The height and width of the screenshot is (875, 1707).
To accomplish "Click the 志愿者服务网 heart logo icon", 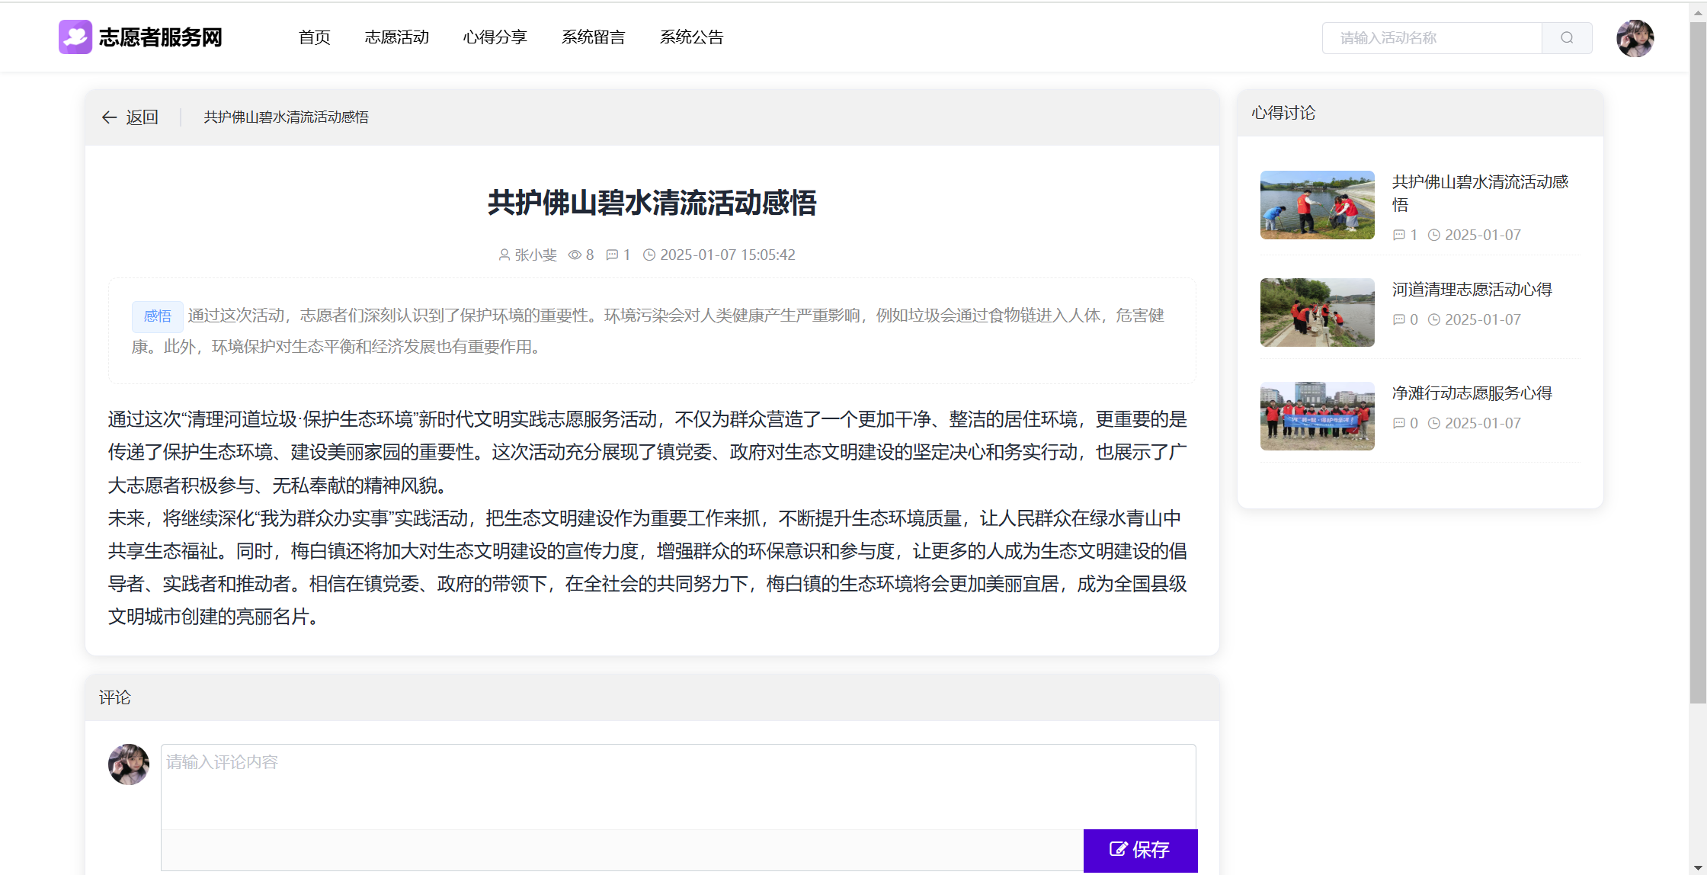I will [x=75, y=37].
